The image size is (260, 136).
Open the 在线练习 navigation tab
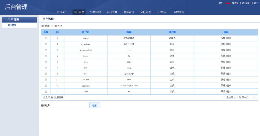coord(162,12)
